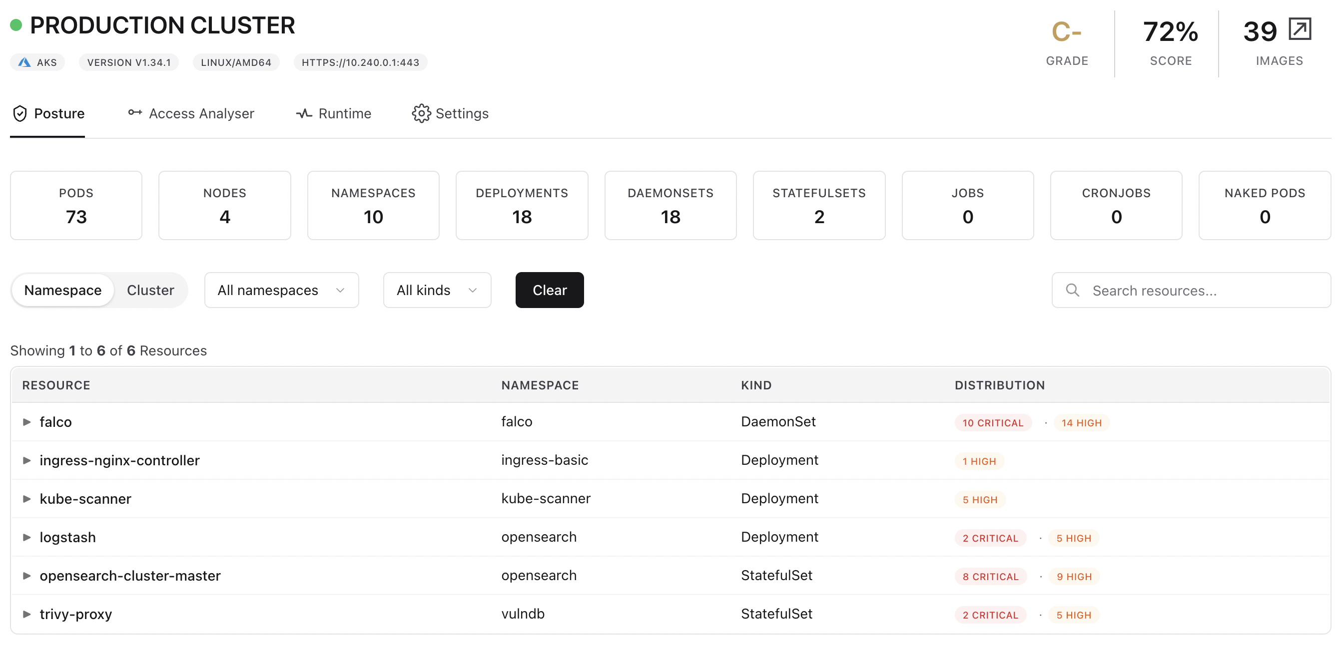Click the CronJobs 0 stat card
Screen dimensions: 1344x650
coord(1116,205)
